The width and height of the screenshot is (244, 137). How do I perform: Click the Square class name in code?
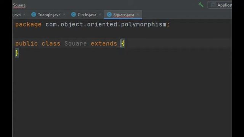tap(75, 44)
